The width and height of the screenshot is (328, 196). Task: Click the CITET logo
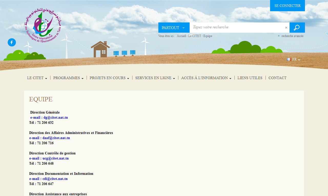click(43, 26)
